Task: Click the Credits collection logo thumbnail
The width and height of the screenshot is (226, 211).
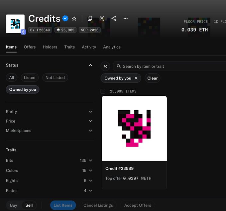Action: click(x=15, y=24)
